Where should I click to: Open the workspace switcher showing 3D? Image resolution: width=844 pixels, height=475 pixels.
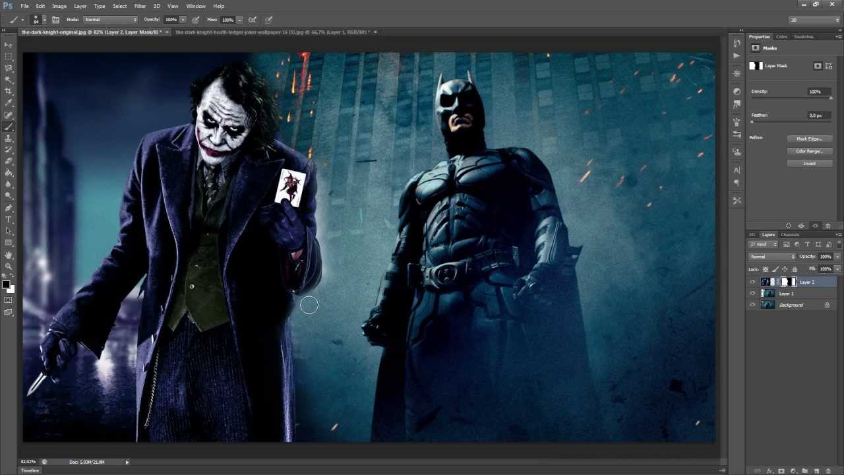816,20
